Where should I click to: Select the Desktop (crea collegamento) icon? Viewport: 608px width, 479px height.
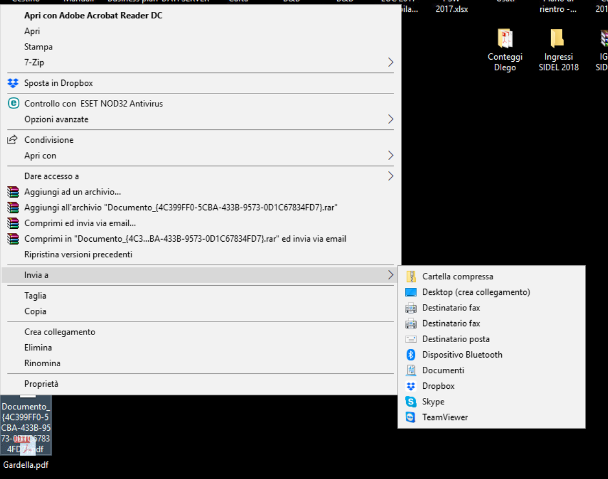pyautogui.click(x=411, y=292)
